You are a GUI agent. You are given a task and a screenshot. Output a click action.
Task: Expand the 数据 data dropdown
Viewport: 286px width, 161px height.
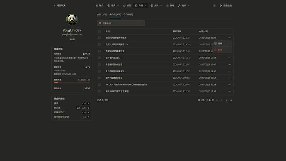coord(141,5)
